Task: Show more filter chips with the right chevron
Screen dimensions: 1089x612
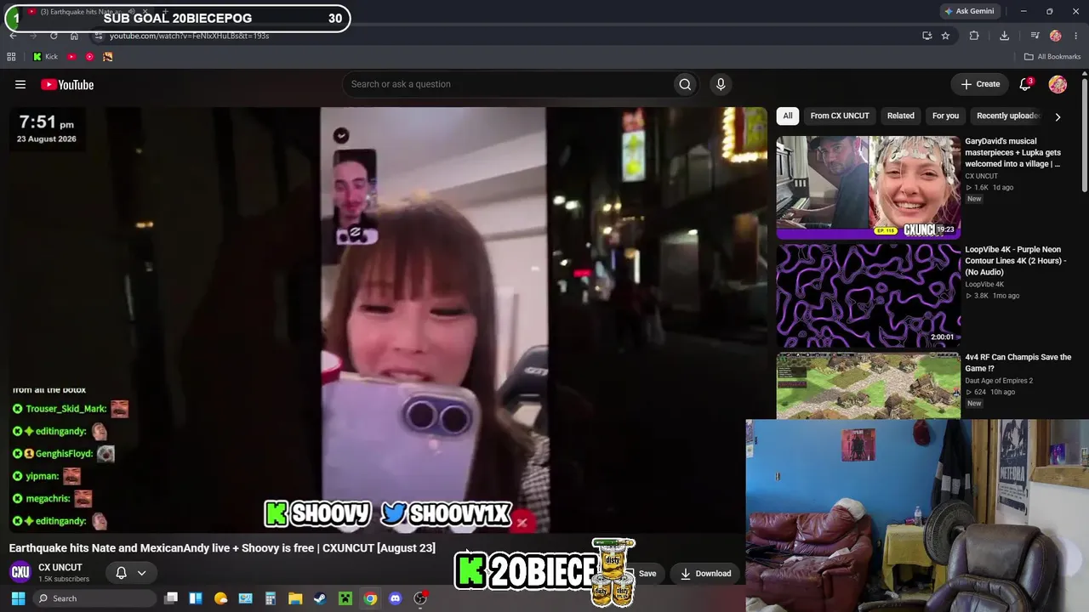Action: click(1058, 116)
